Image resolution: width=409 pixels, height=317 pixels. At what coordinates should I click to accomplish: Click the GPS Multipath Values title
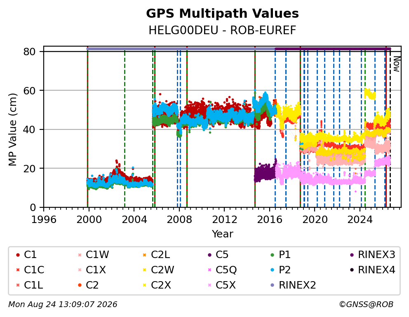222,14
